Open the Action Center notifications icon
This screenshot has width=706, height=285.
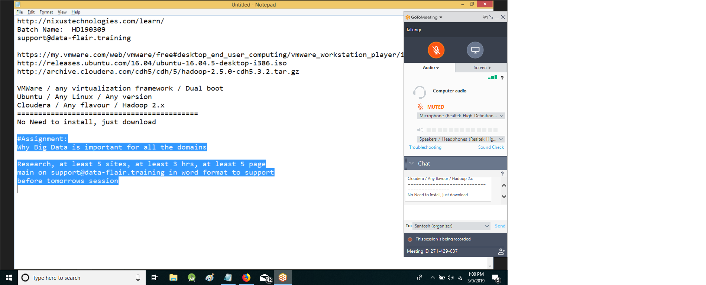[x=496, y=278]
